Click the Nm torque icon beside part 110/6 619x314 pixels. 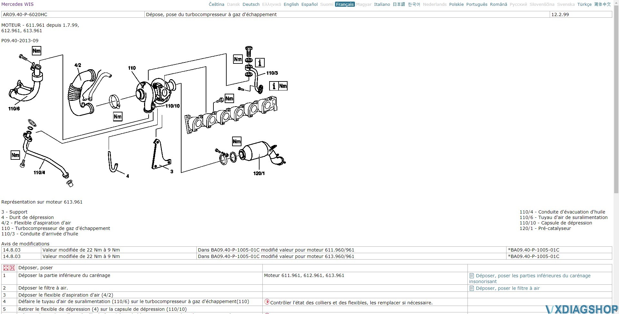pyautogui.click(x=36, y=51)
